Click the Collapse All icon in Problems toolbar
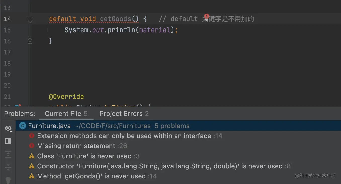 tap(8, 167)
